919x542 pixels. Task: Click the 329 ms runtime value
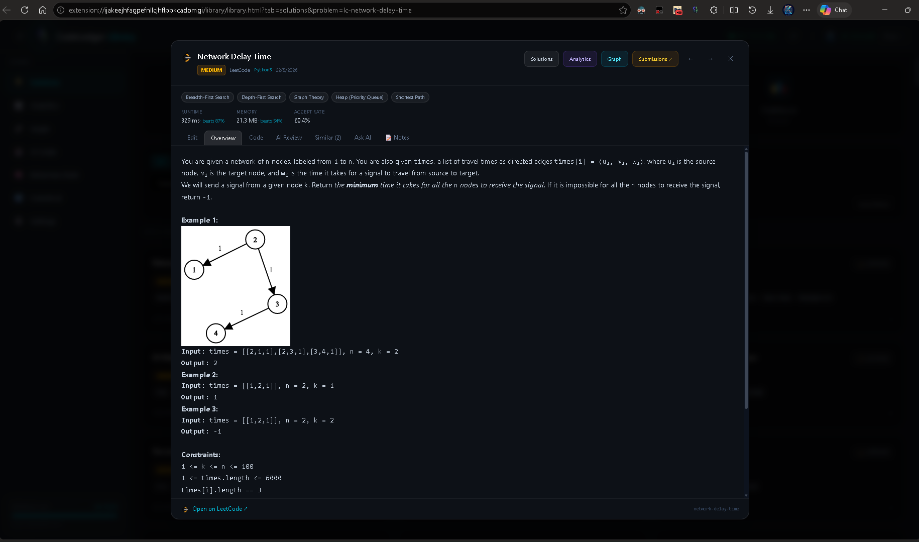pyautogui.click(x=190, y=121)
